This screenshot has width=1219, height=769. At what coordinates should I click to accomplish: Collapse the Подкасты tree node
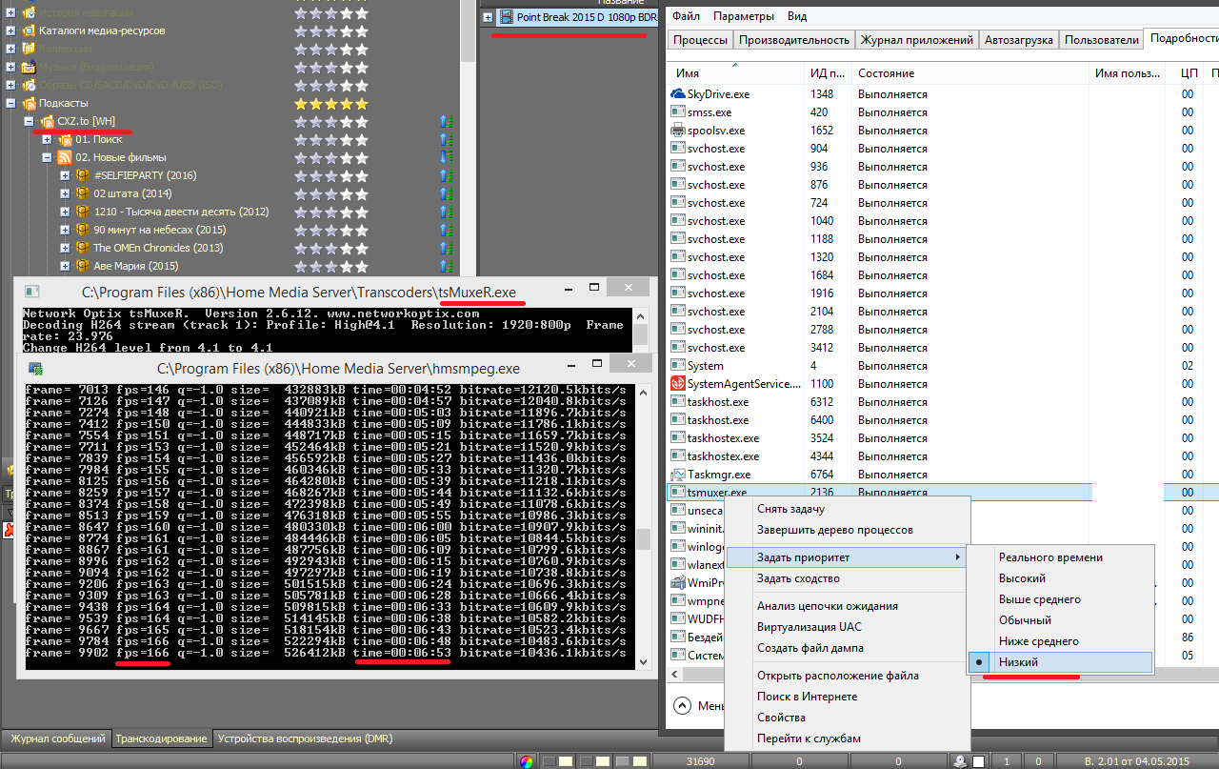click(x=10, y=103)
